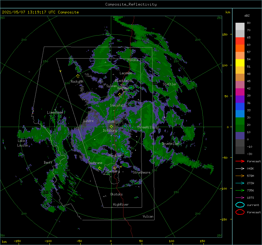The image size is (262, 245).
Task: Click the Strathmore city label
Action: coord(141,172)
